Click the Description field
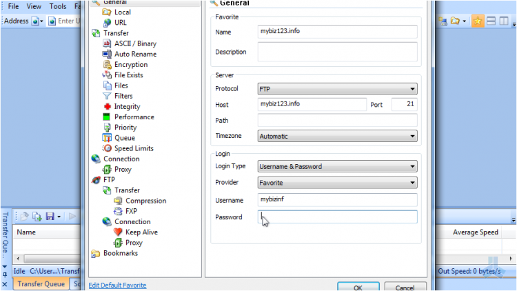The image size is (517, 291). click(x=337, y=52)
